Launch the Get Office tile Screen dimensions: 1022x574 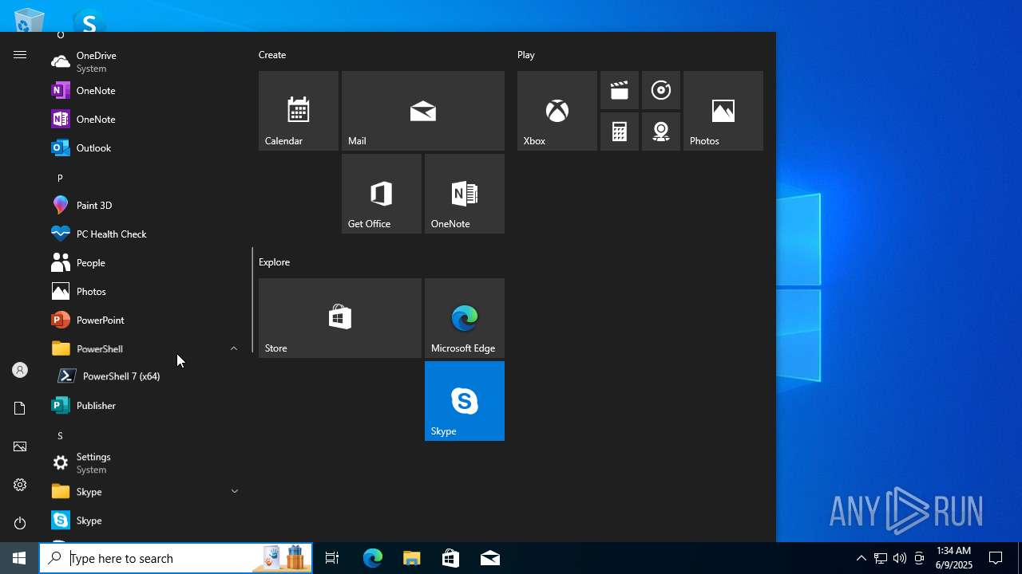tap(382, 194)
